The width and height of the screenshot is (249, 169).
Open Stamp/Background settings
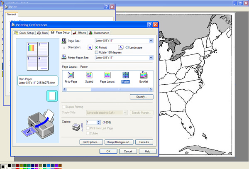(x=118, y=142)
